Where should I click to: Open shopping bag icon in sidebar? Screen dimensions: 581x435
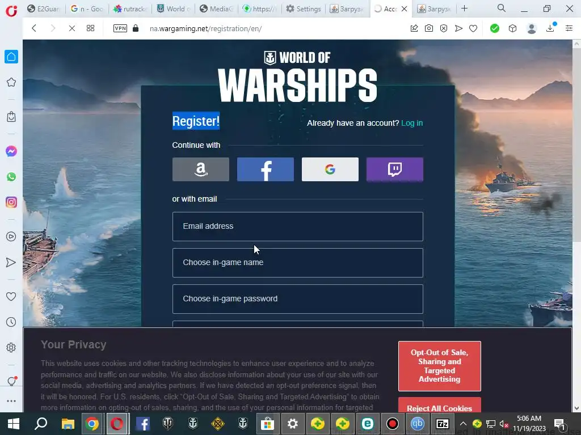point(11,117)
